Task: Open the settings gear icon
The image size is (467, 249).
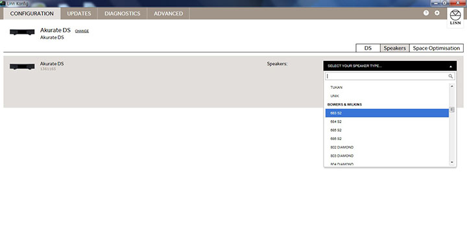Action: 437,13
